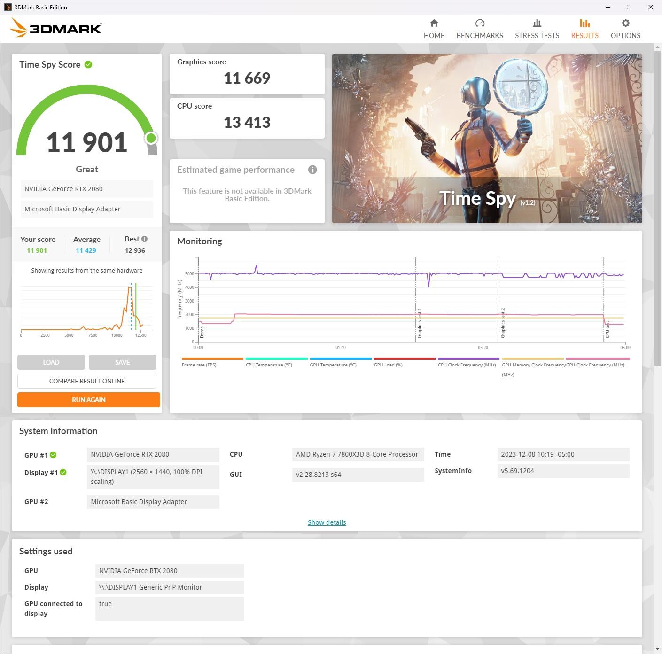Select the CPU Temperature legend swatch
662x654 pixels.
tap(276, 358)
